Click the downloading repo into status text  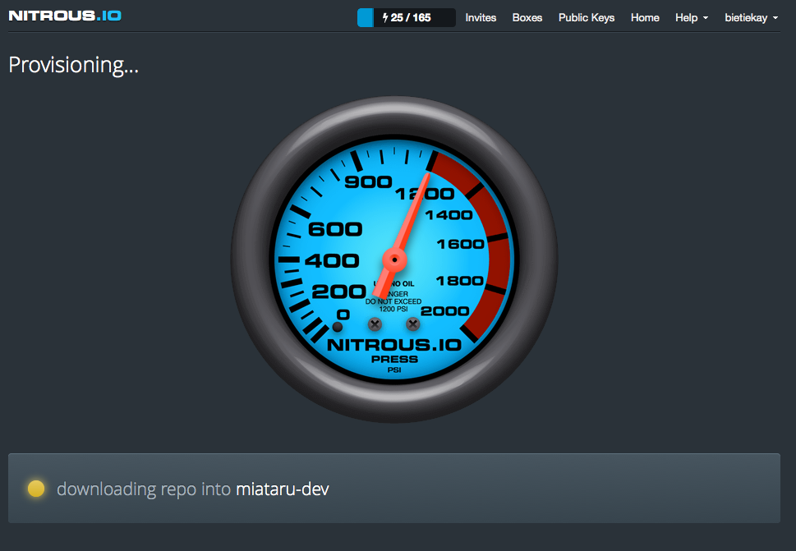click(145, 489)
